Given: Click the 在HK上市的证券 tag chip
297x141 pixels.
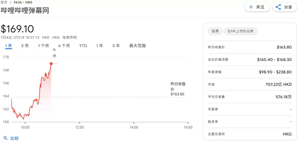Looking at the screenshot, I should 240,31.
